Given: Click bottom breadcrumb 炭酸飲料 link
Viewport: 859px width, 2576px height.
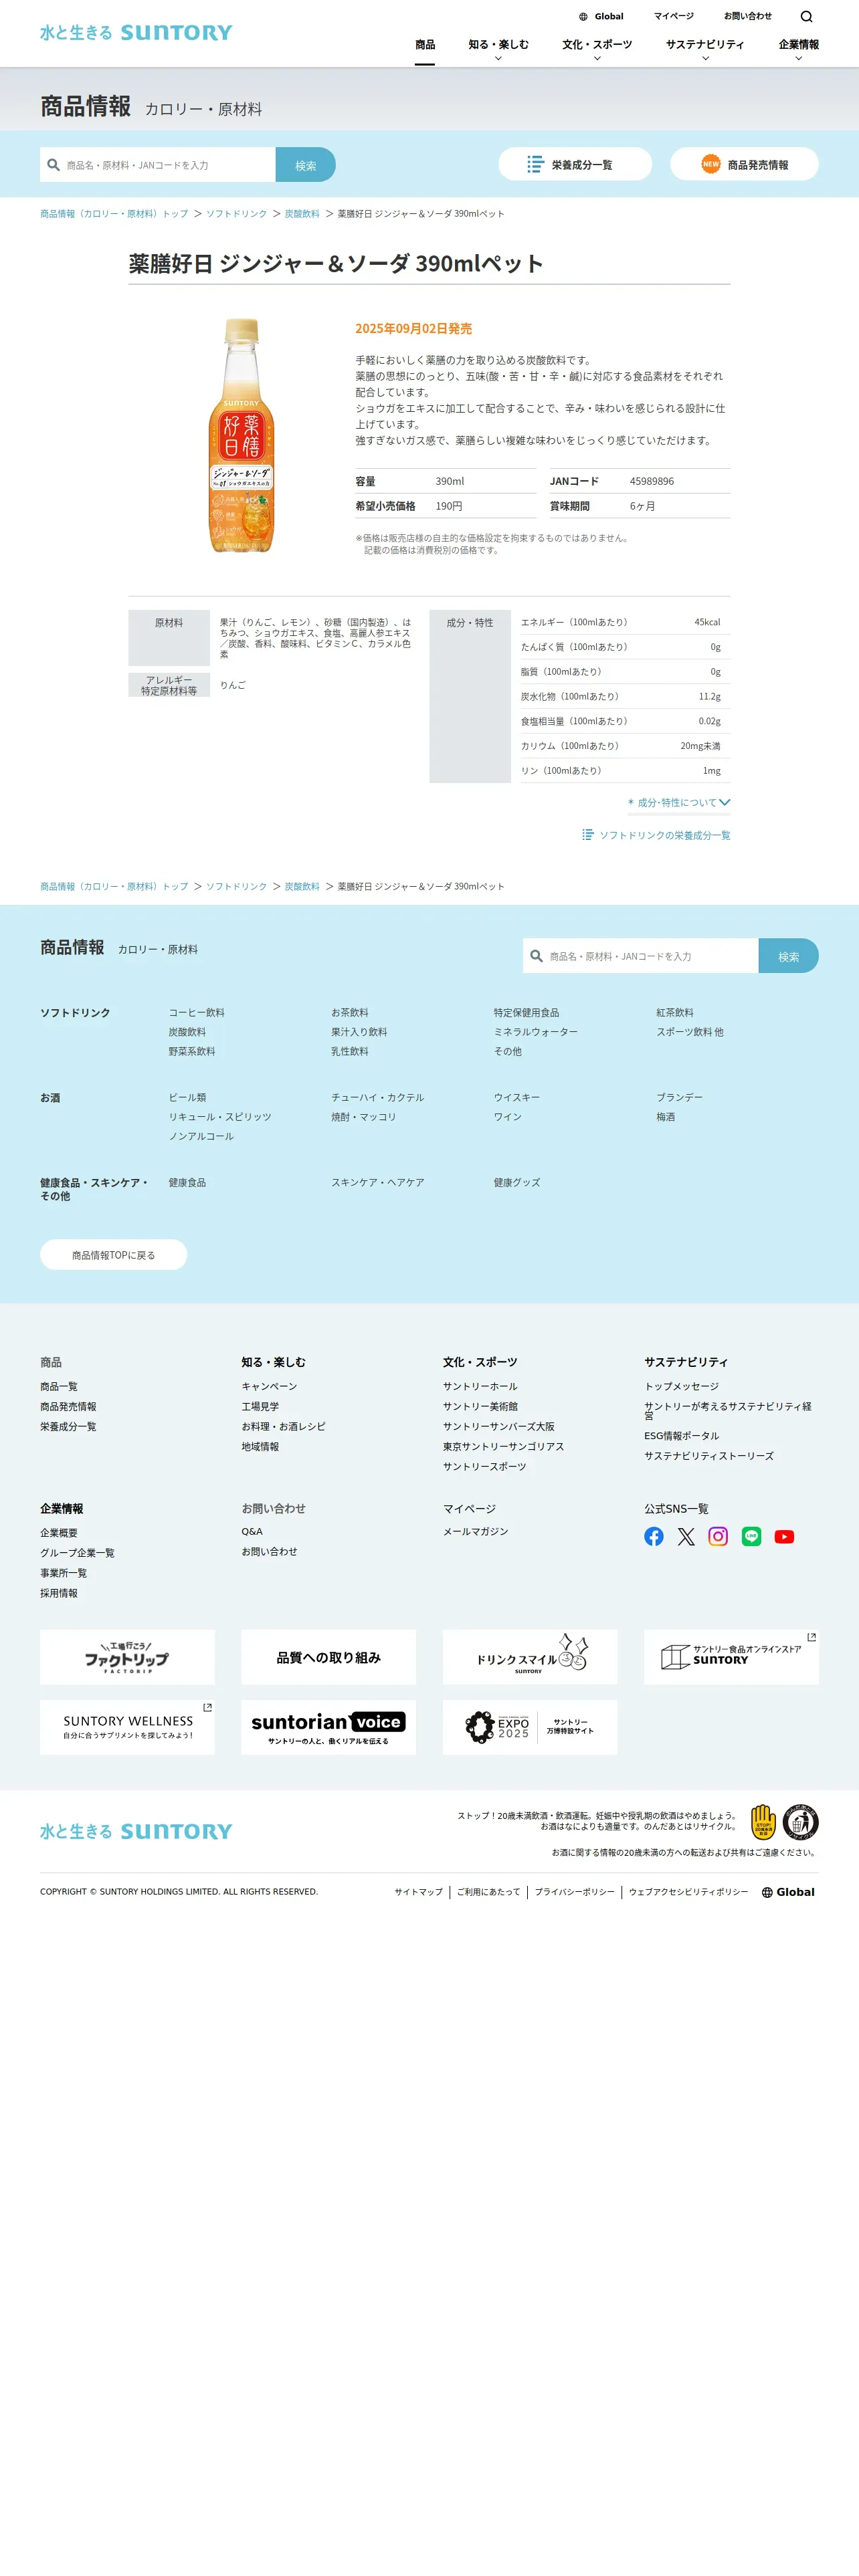Looking at the screenshot, I should pyautogui.click(x=302, y=887).
